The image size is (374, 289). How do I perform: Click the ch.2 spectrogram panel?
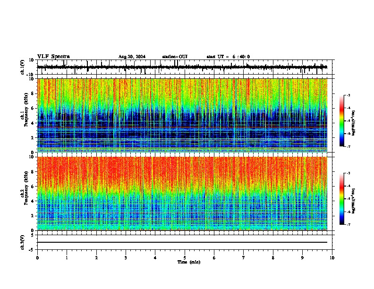tap(182, 194)
